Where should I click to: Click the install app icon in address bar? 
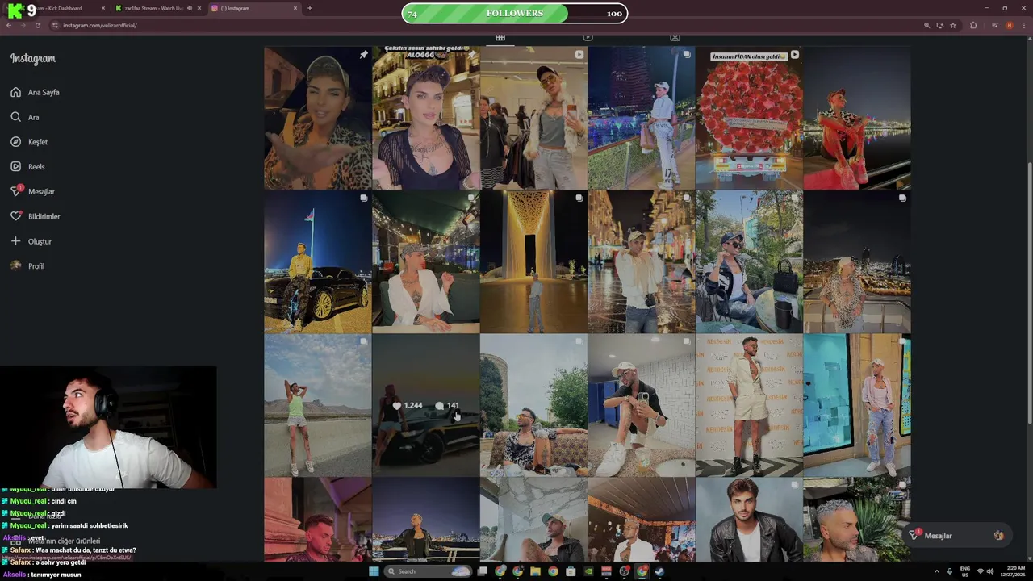(x=939, y=25)
